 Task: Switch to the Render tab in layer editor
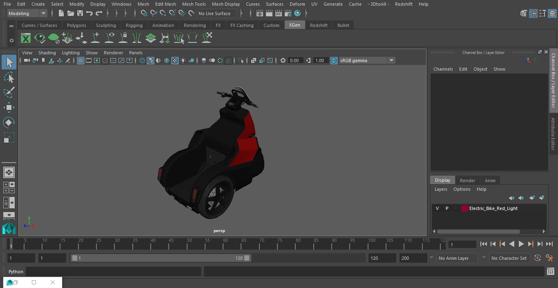[467, 181]
